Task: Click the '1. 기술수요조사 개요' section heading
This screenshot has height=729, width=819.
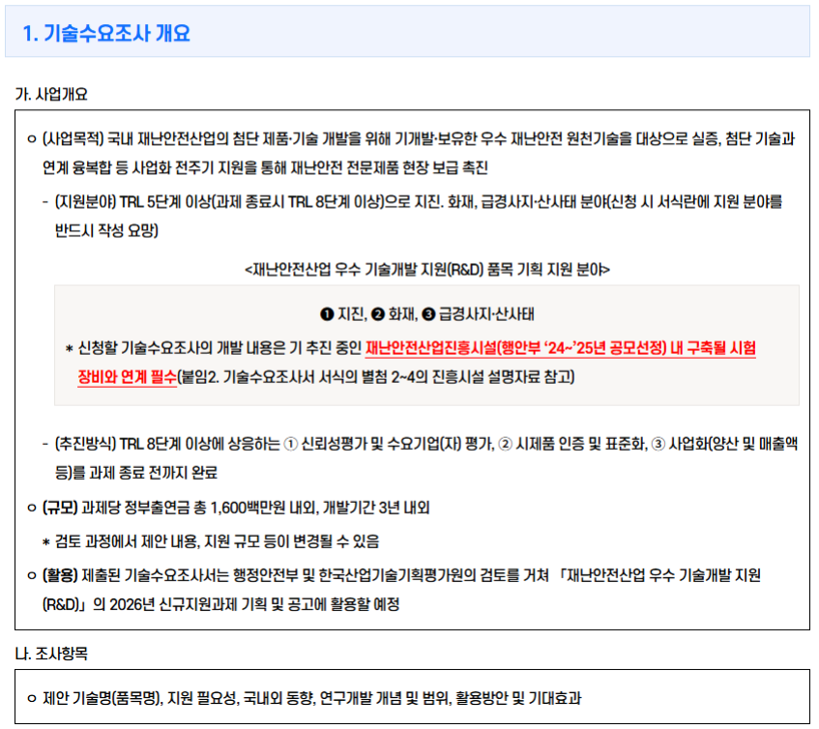Action: click(106, 33)
